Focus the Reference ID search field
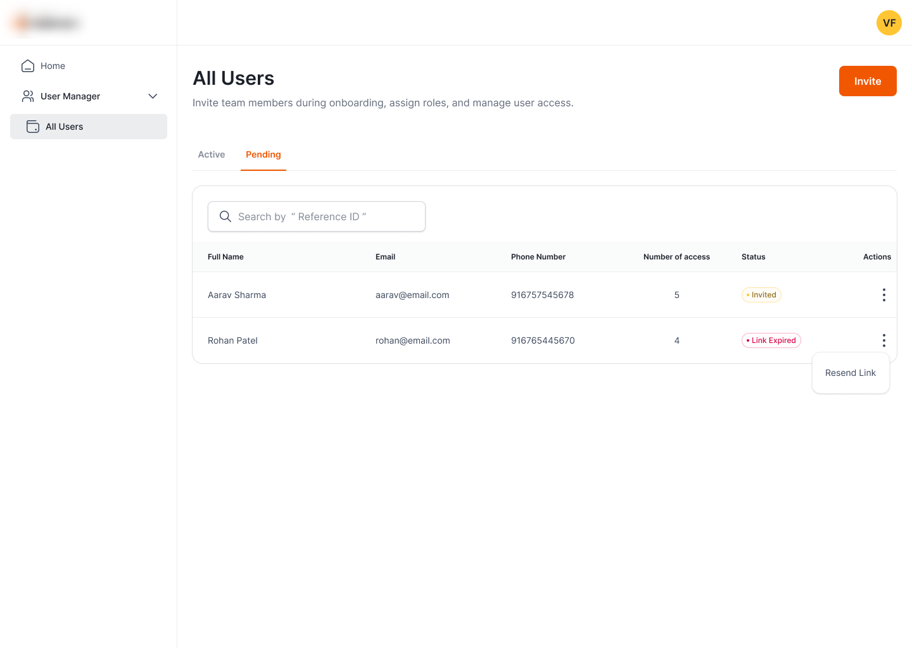The image size is (912, 648). pos(317,216)
